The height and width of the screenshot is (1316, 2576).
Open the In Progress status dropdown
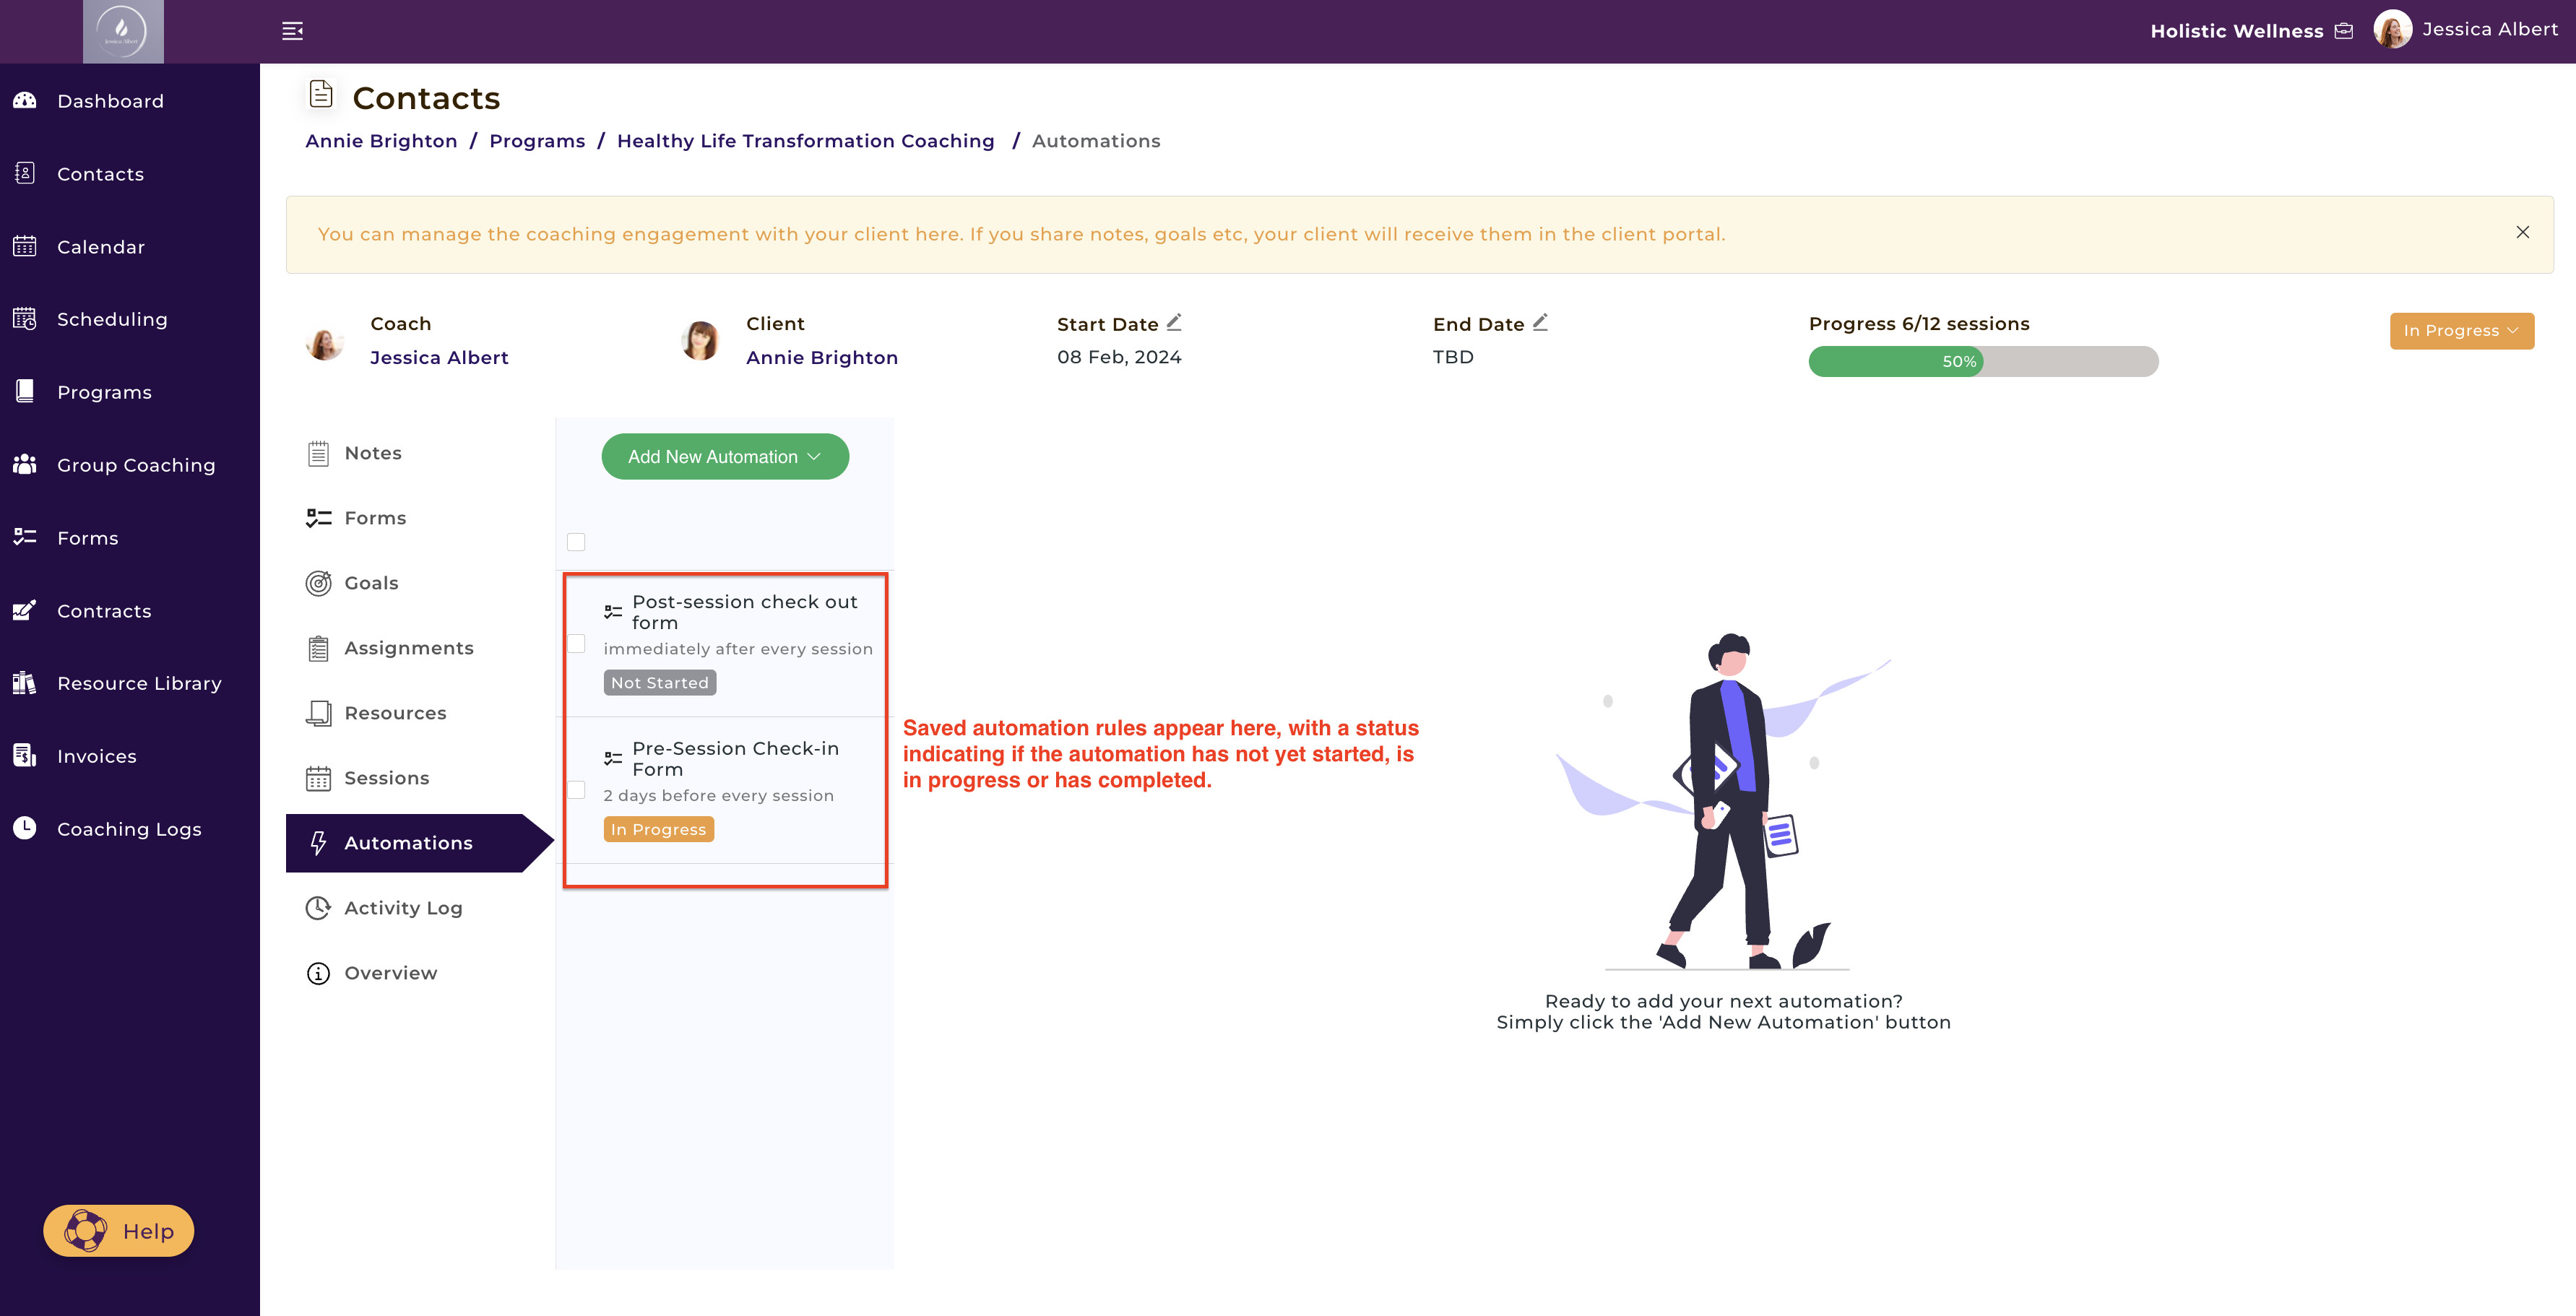2461,331
